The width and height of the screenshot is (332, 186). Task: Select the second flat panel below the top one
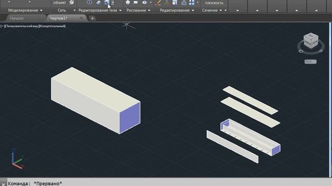[x=250, y=112]
